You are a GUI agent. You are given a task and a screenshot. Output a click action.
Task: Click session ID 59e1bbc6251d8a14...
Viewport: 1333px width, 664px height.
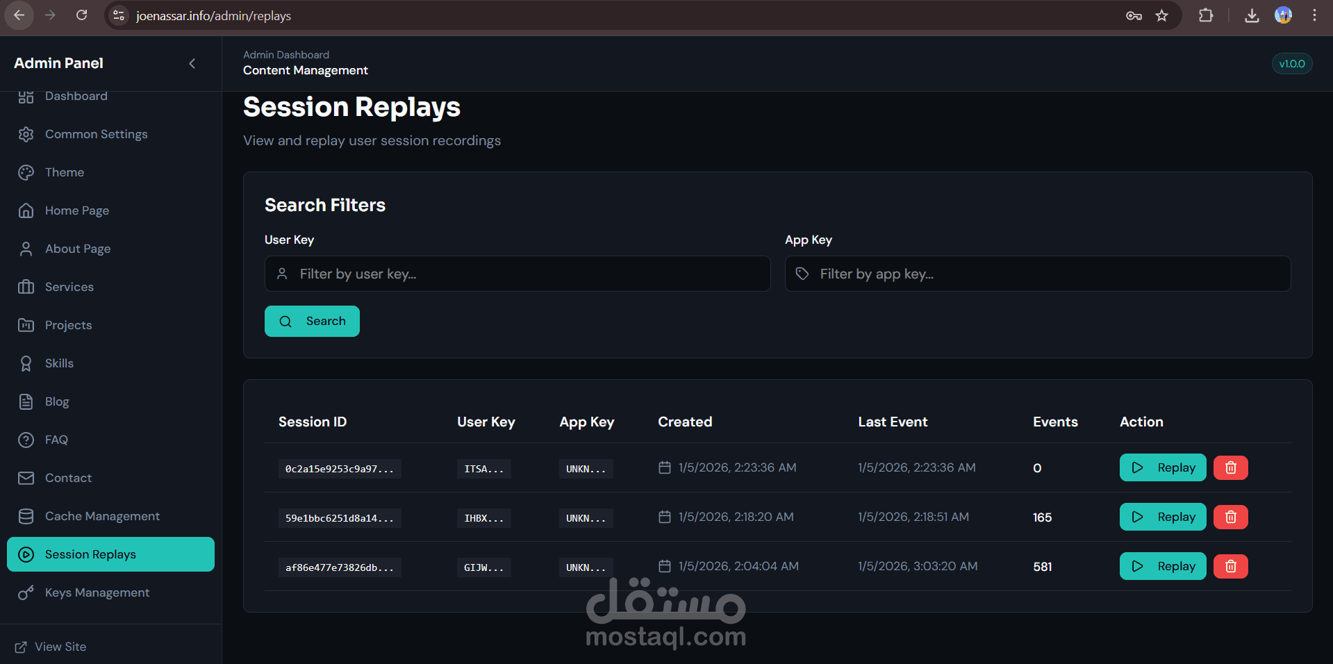click(340, 518)
